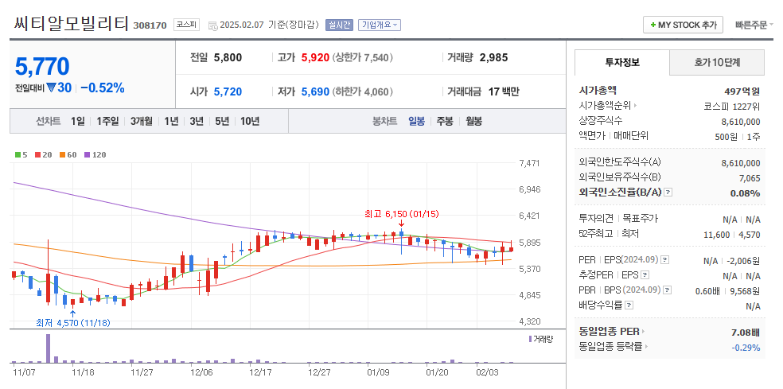Viewport: 783px width, 389px height.
Task: Click the tall volume bar near 11/07
Action: [48, 348]
